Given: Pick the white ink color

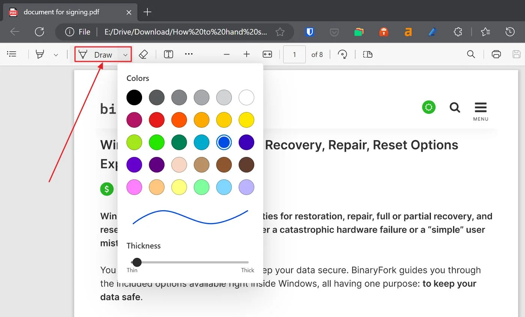Looking at the screenshot, I should point(246,97).
